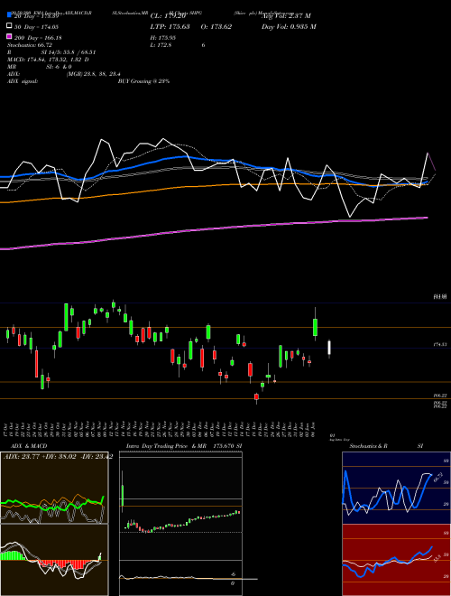Viewport: 451px width, 596px height.
Task: Click the 'Intra Day Trading Price & MR' title
Action: pos(167,446)
